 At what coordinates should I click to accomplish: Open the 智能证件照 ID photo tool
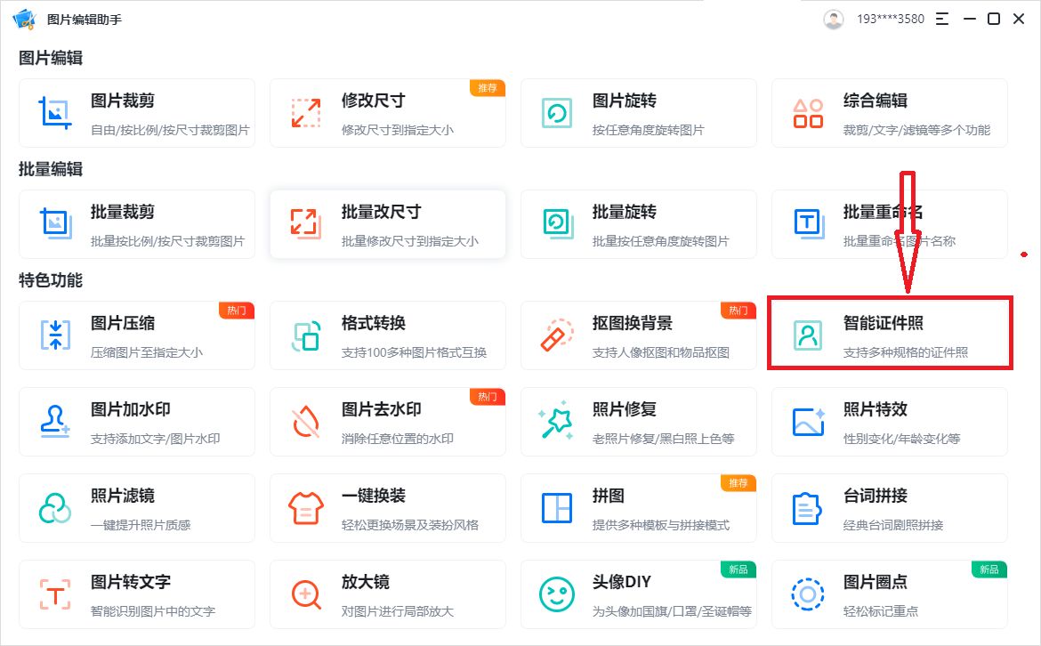coord(889,335)
